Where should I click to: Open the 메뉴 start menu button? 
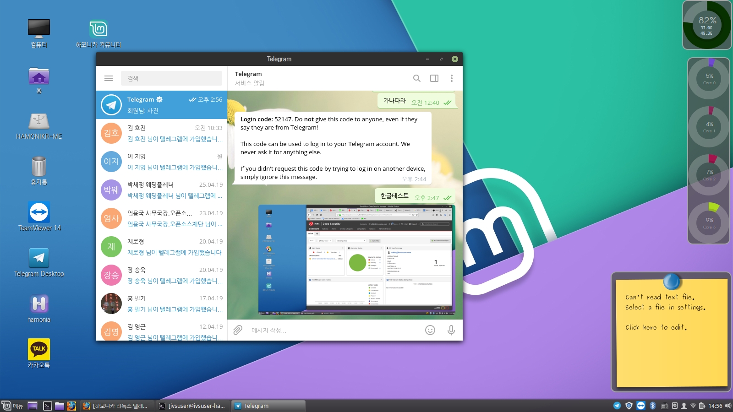click(x=13, y=406)
